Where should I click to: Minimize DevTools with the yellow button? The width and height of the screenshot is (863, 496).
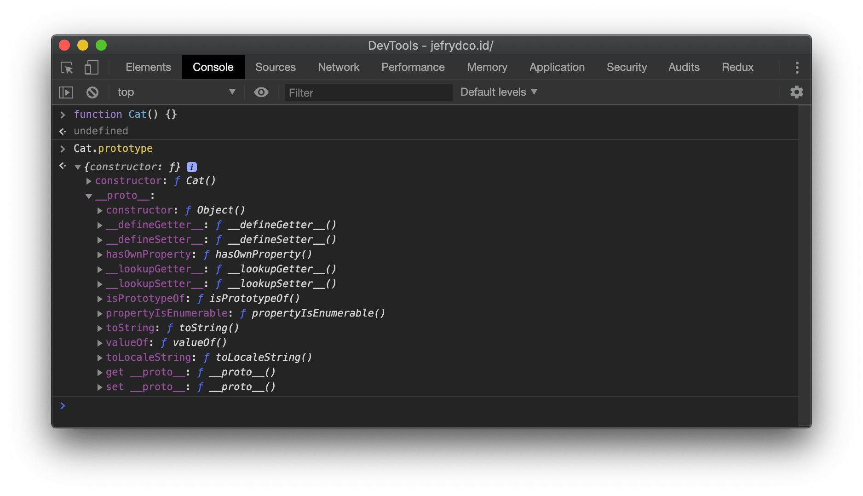(83, 45)
